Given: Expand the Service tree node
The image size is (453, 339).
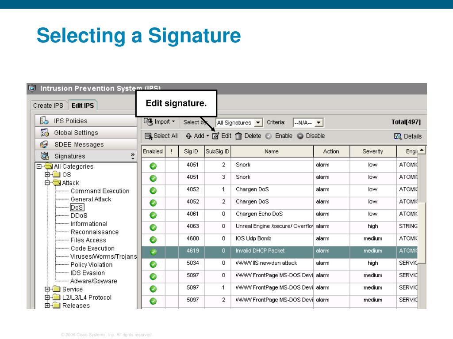Looking at the screenshot, I should click(x=47, y=289).
